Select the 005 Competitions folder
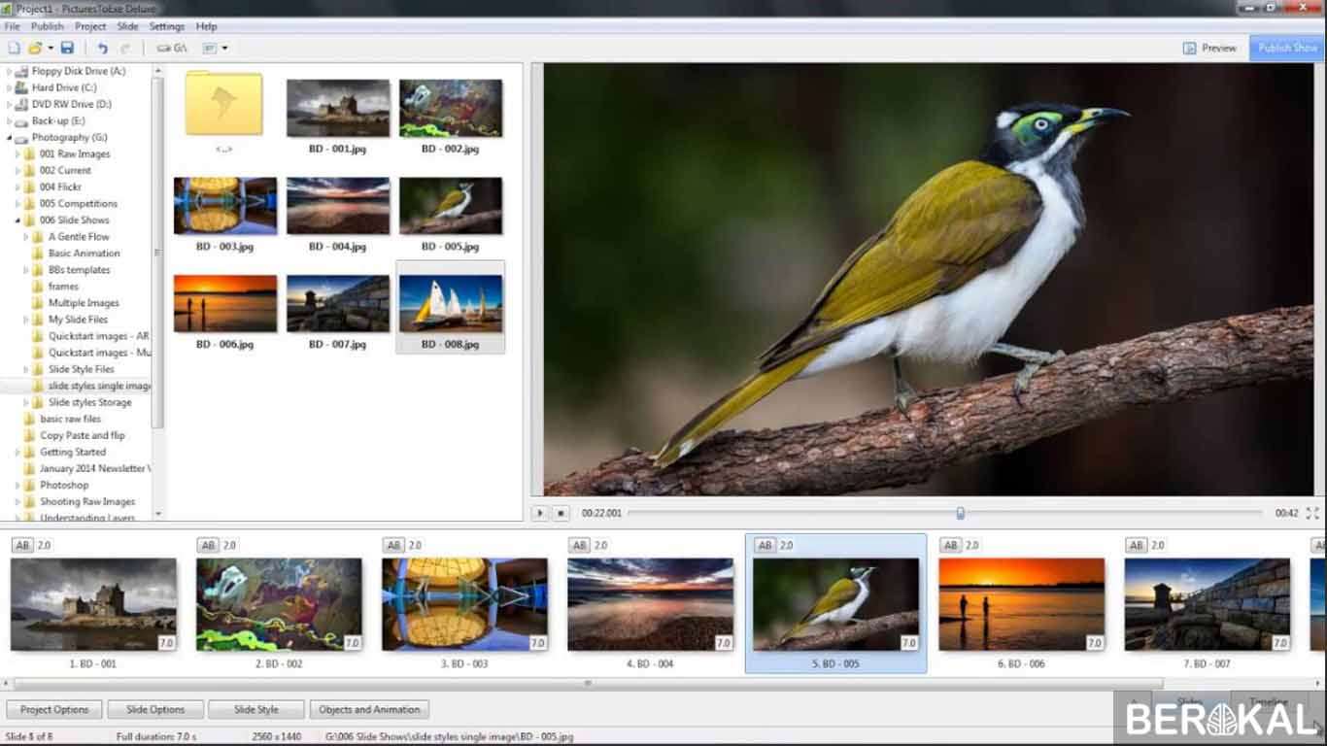 (x=78, y=204)
